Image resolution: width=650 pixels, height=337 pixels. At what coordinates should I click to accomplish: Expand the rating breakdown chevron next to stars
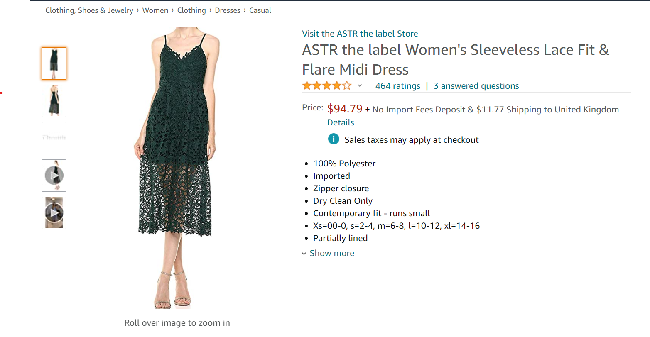point(360,86)
